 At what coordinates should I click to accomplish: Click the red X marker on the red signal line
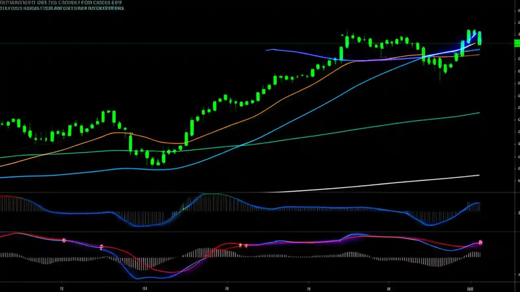[240, 245]
